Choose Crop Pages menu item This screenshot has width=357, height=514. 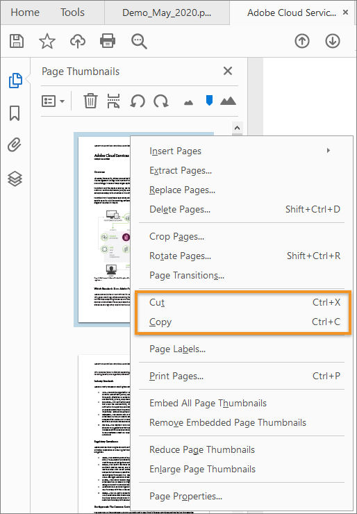click(x=242, y=236)
